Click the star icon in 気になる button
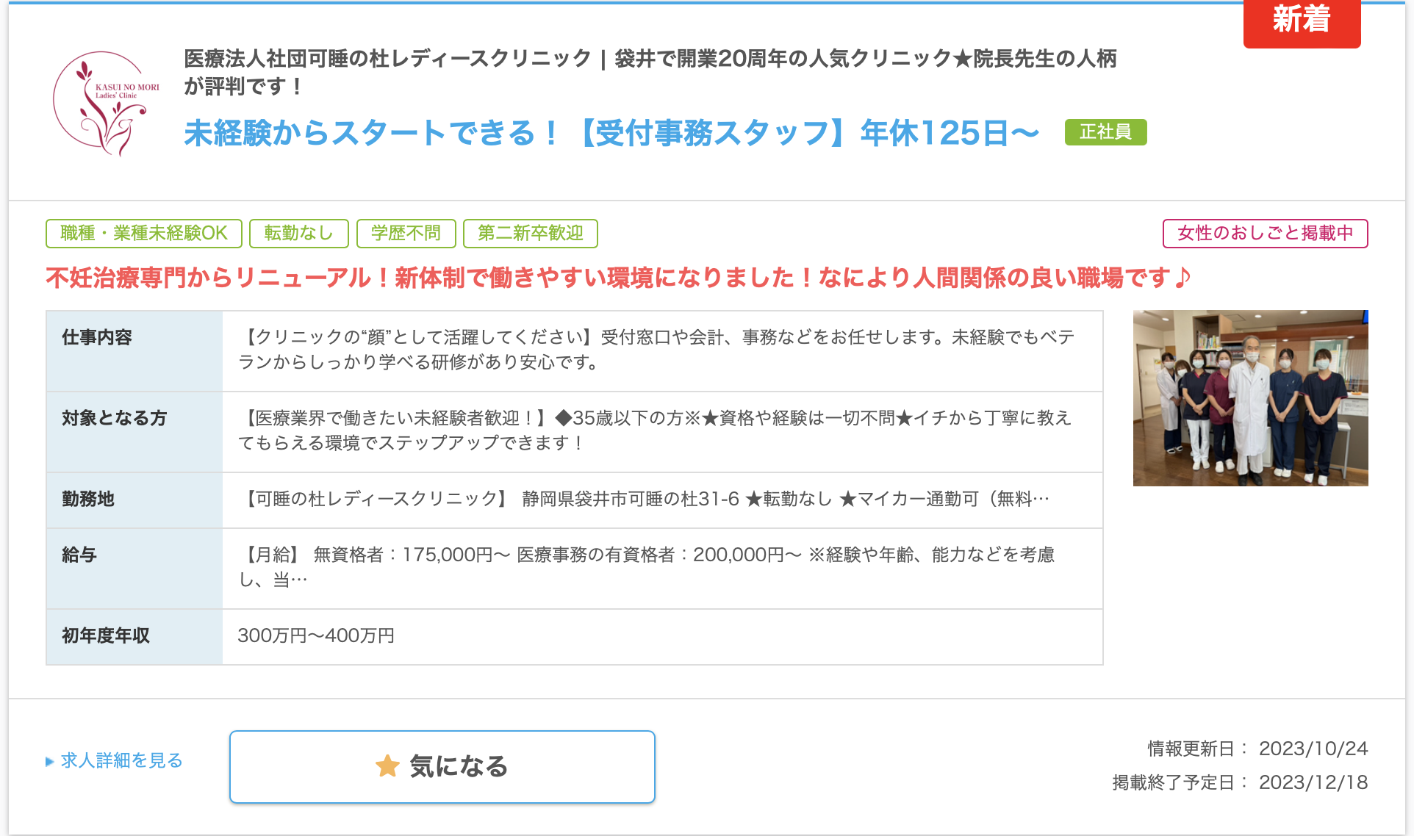 tap(387, 765)
